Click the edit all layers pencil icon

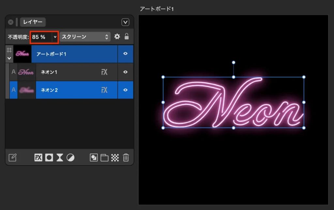[12, 158]
